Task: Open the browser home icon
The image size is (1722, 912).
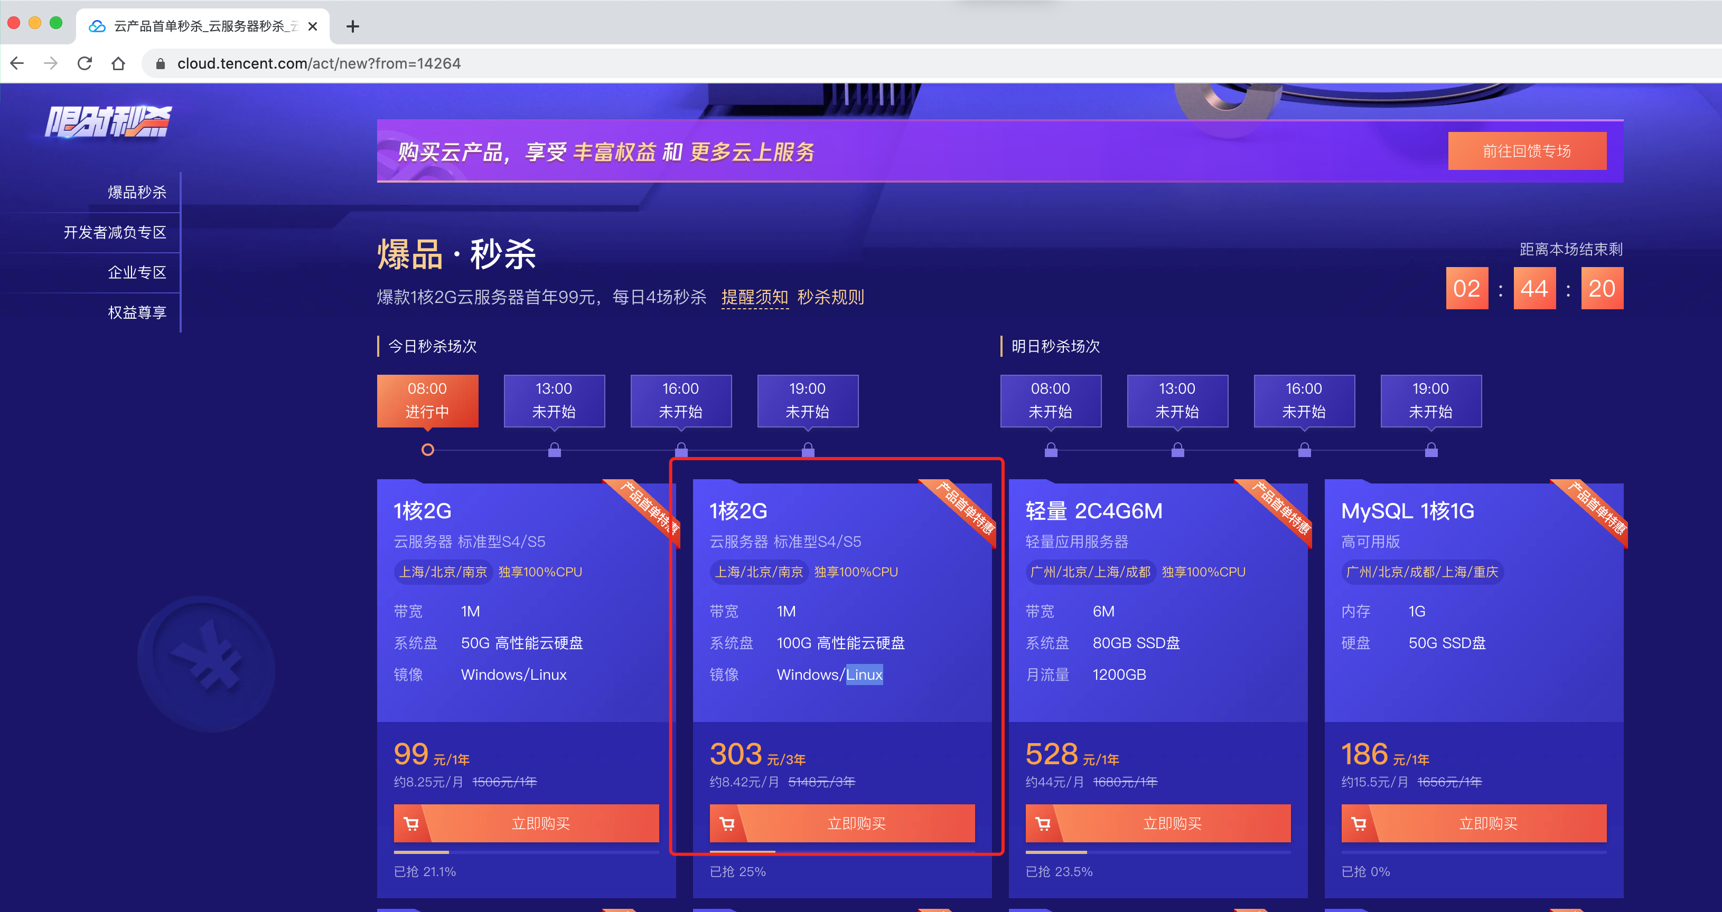Action: coord(118,63)
